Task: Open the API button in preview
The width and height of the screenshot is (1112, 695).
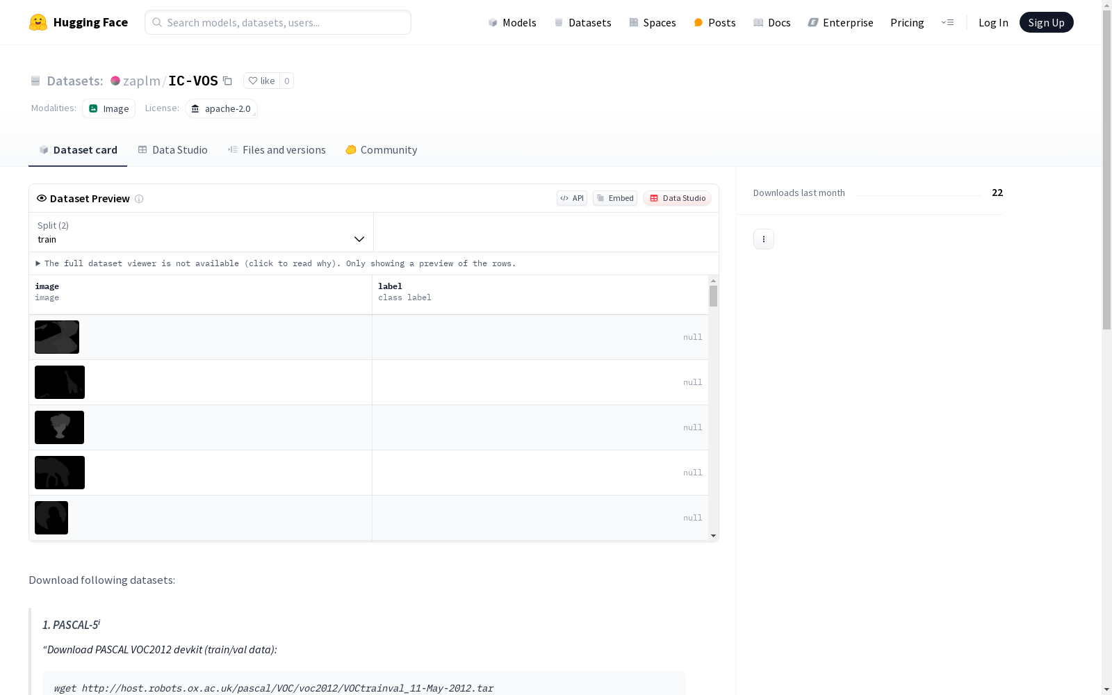Action: click(572, 198)
